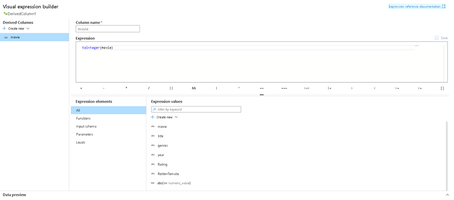Insert the Rating column value
This screenshot has height=200, width=454.
(162, 164)
